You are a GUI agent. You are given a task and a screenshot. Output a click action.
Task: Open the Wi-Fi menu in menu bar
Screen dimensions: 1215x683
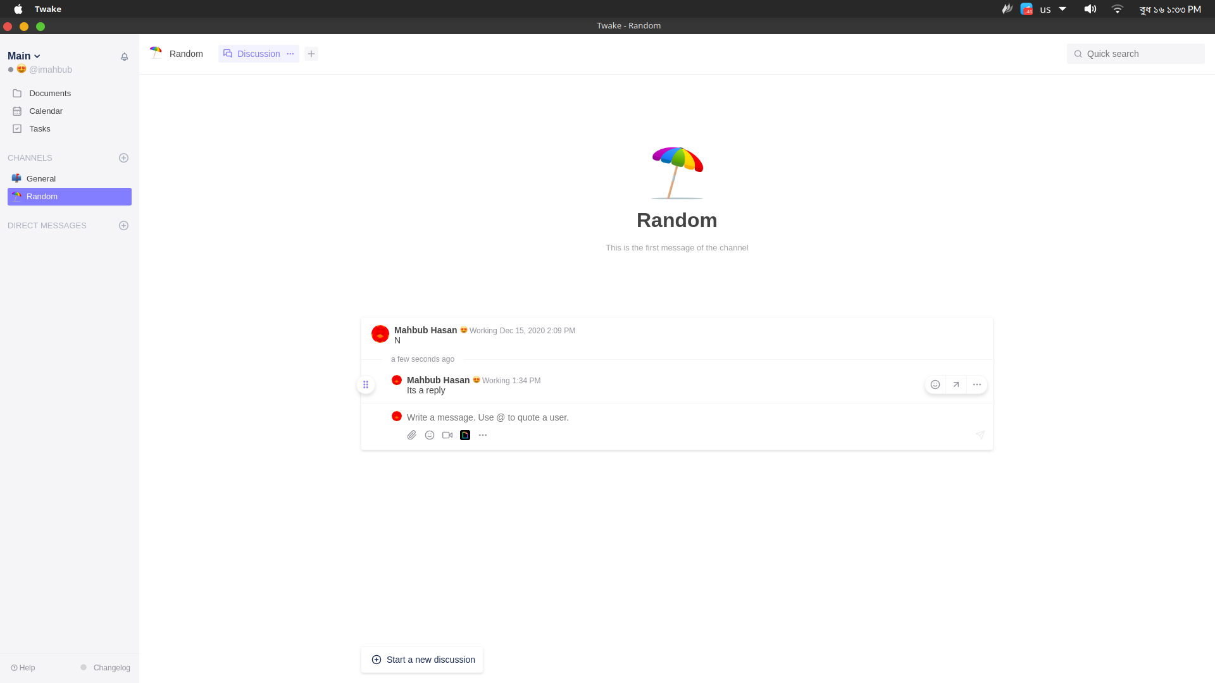(1118, 9)
